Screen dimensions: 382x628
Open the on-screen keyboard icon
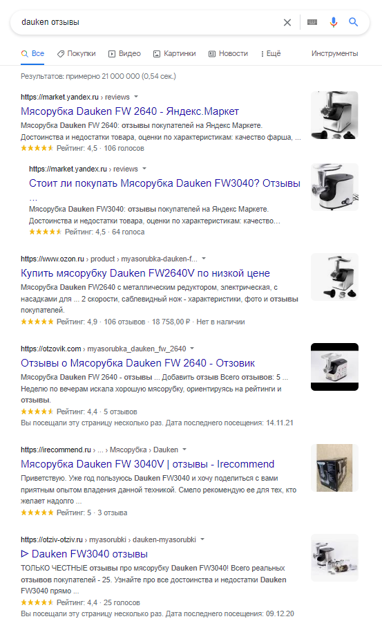(312, 22)
